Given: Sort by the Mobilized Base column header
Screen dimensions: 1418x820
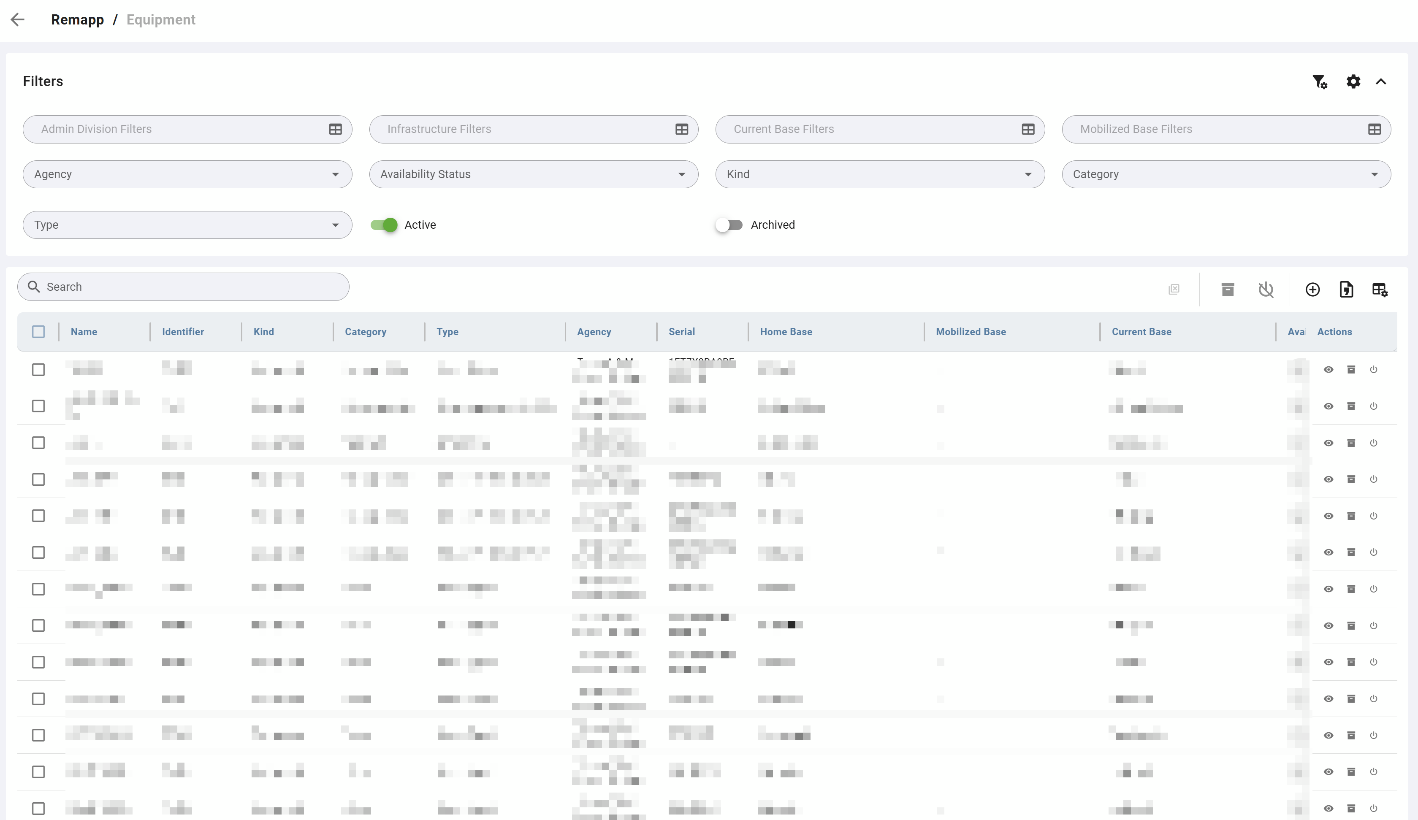Looking at the screenshot, I should click(971, 332).
